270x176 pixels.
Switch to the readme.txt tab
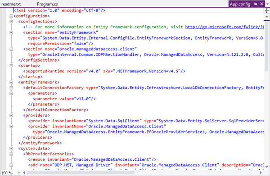click(11, 4)
